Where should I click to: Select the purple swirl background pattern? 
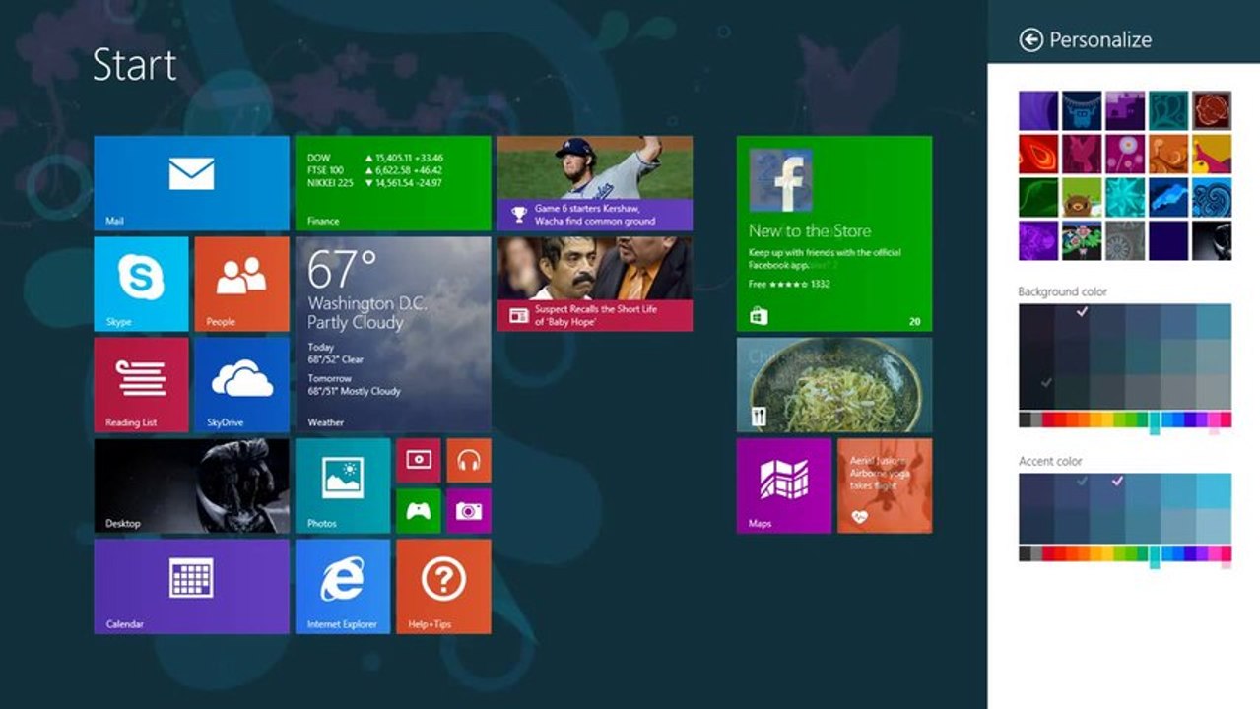click(x=1038, y=110)
